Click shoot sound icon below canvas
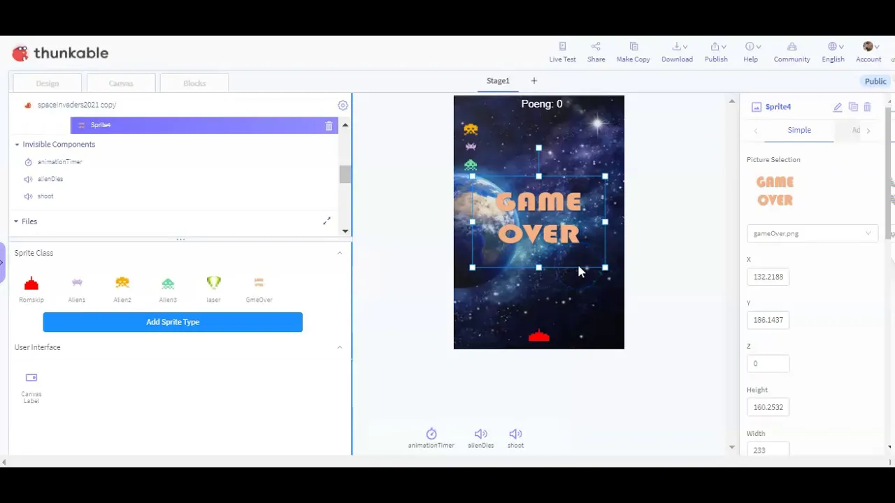 [x=515, y=438]
